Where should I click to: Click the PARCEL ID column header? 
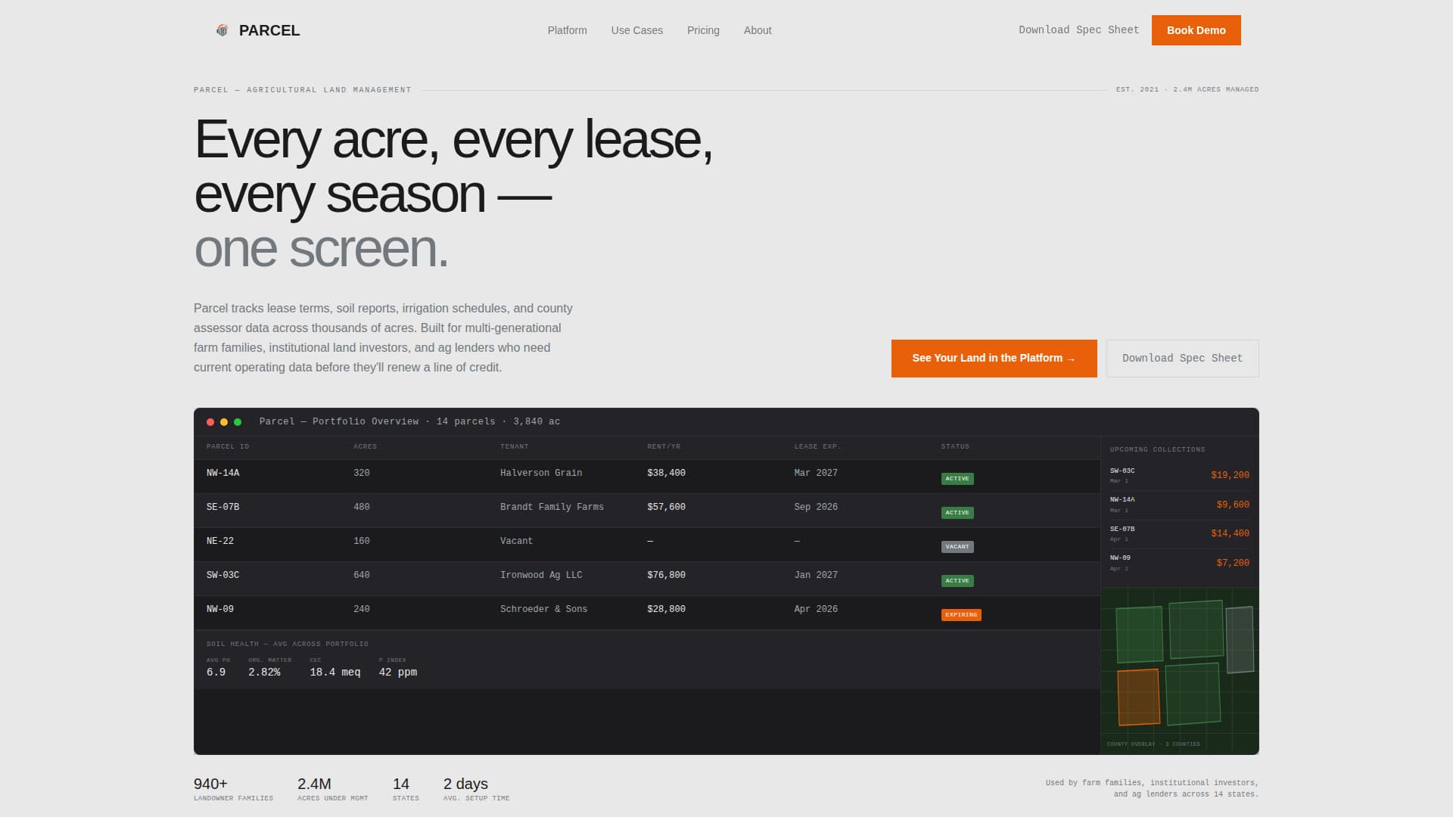click(x=228, y=446)
